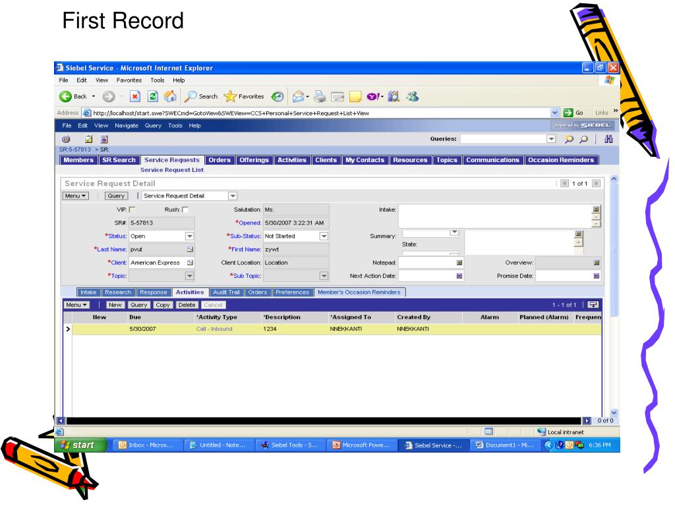Toggle the Rush checkbox
Image resolution: width=675 pixels, height=506 pixels.
pos(185,210)
